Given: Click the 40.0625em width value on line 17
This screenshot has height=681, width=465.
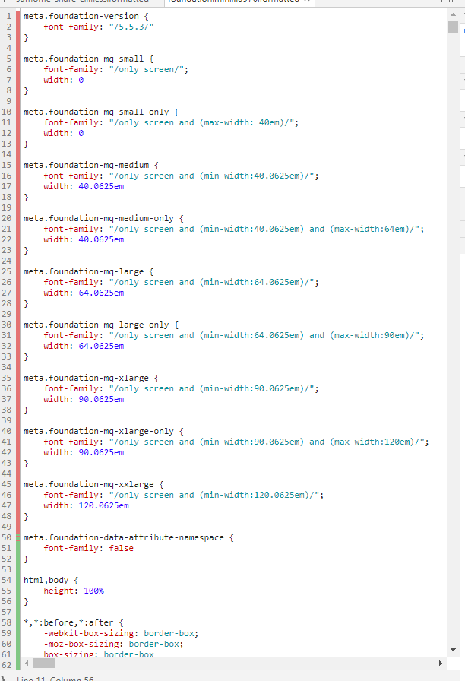Looking at the screenshot, I should click(x=101, y=186).
